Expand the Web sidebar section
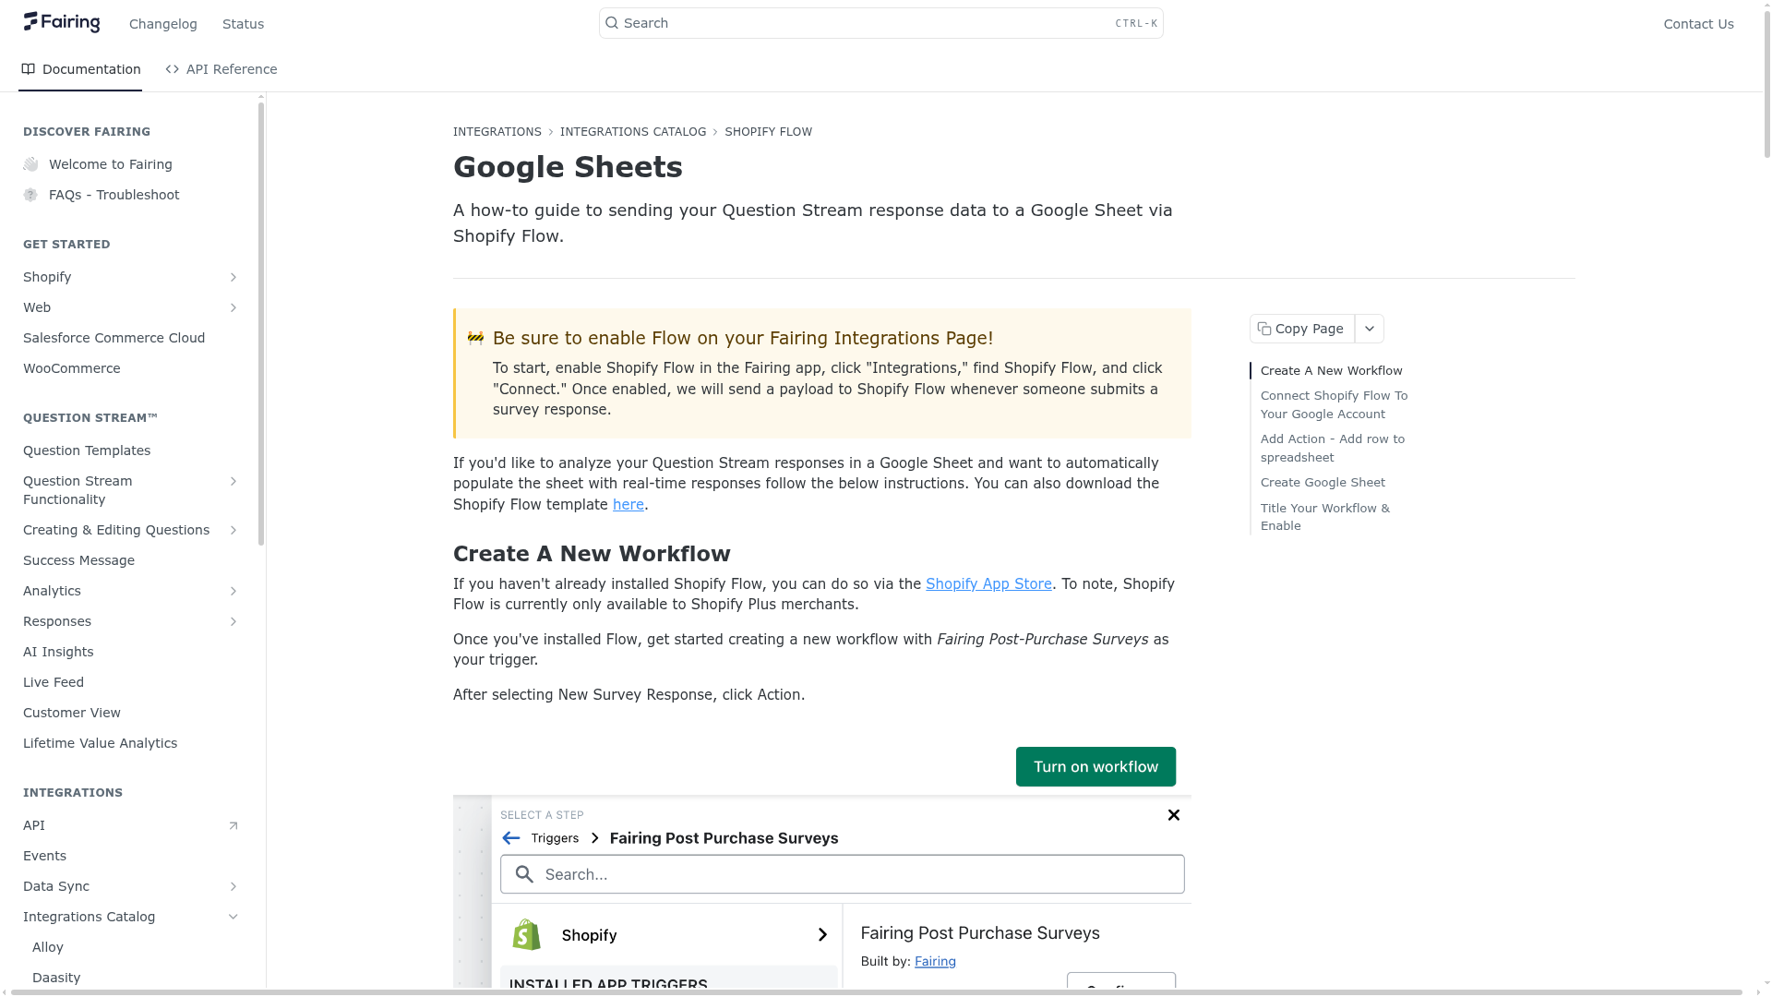The width and height of the screenshot is (1772, 997). [x=233, y=307]
